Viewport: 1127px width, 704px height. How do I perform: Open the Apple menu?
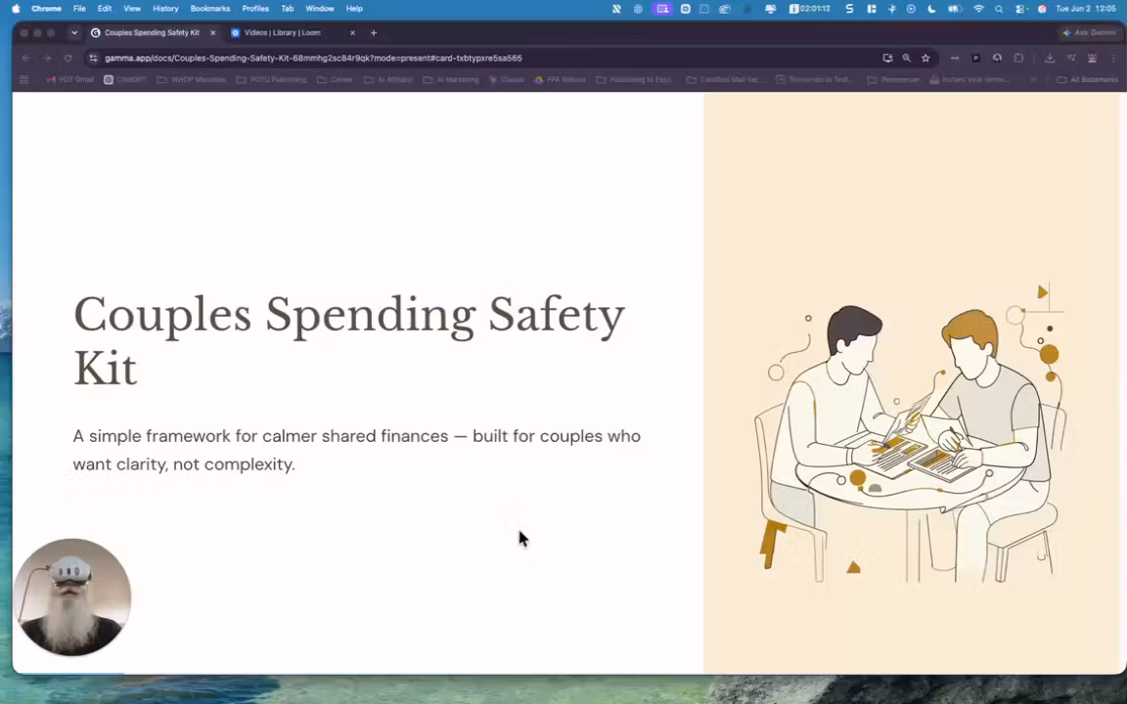coord(16,9)
